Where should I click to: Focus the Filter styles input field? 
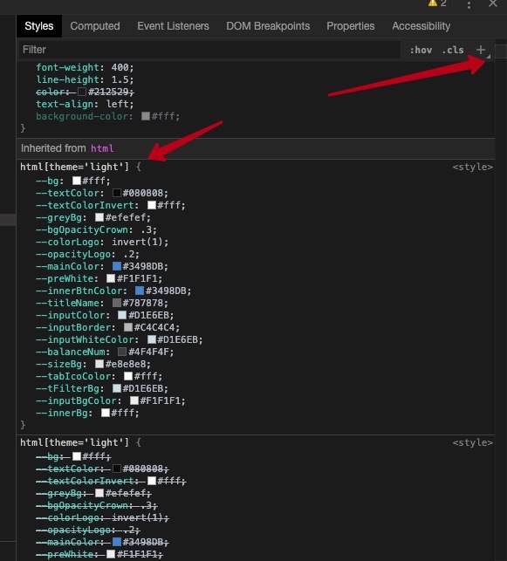pos(209,50)
